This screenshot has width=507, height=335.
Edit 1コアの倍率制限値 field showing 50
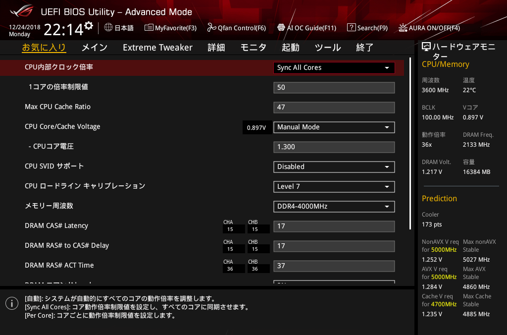coord(334,87)
